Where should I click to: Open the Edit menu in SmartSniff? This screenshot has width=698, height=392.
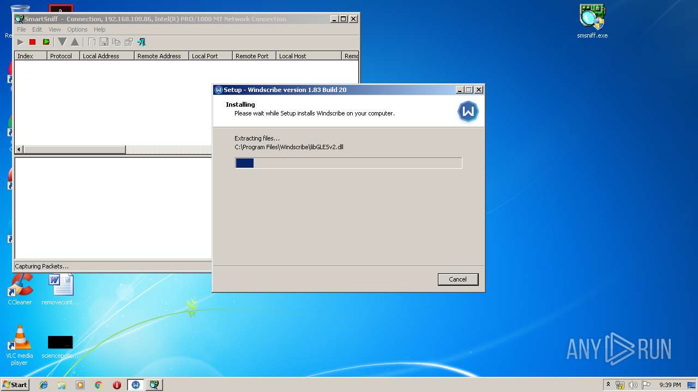tap(37, 29)
